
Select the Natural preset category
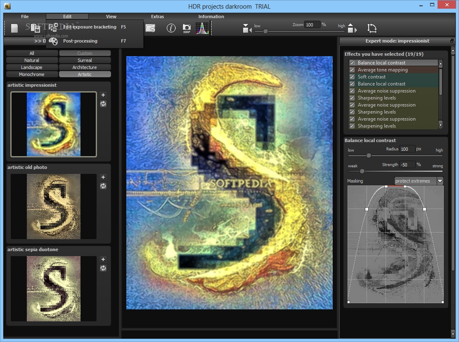pyautogui.click(x=32, y=60)
